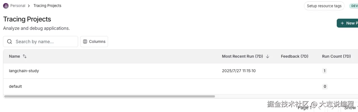Click the magnifier icon in the search box
Image resolution: width=358 pixels, height=112 pixels.
click(x=10, y=42)
